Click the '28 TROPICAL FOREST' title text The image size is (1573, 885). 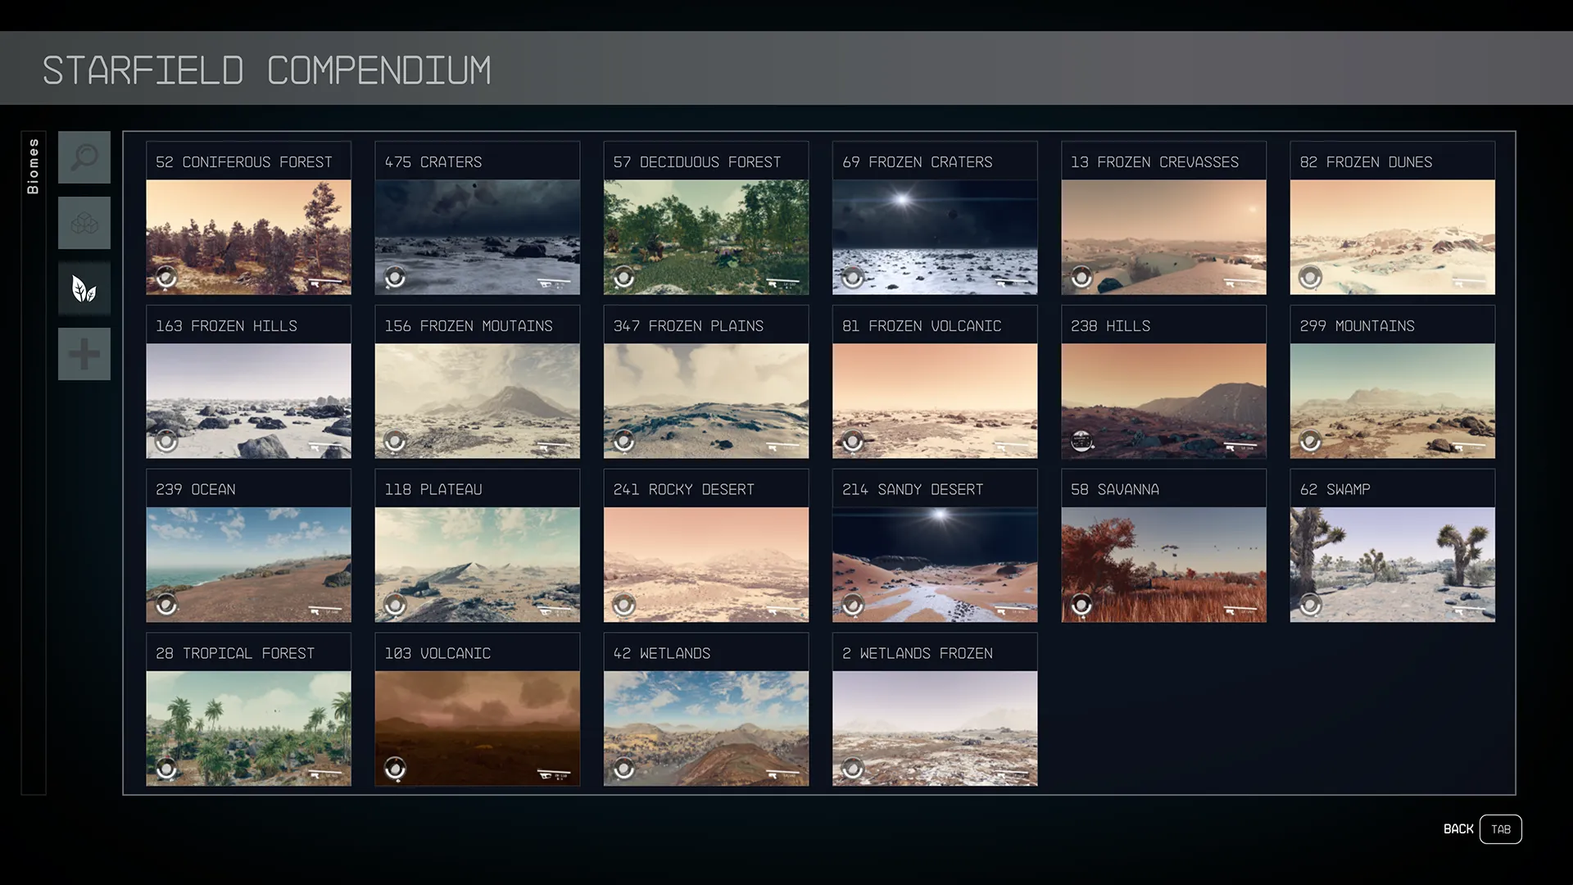coord(235,653)
